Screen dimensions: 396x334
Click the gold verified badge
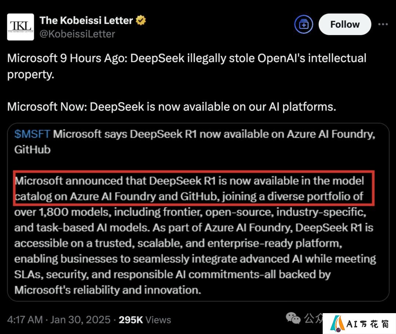141,21
